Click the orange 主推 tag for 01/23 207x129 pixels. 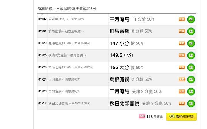point(182,91)
